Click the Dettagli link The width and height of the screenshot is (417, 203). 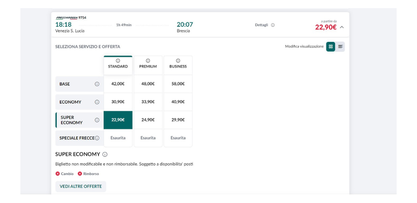pyautogui.click(x=261, y=25)
